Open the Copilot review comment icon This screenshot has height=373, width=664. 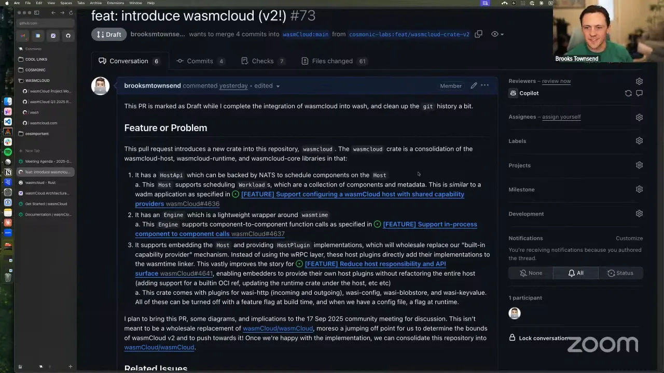click(639, 93)
